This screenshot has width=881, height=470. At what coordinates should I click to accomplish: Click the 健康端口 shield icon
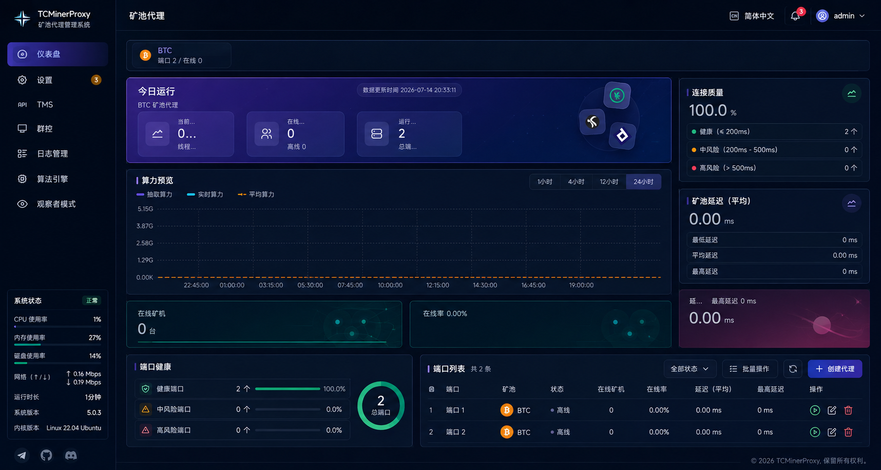146,389
